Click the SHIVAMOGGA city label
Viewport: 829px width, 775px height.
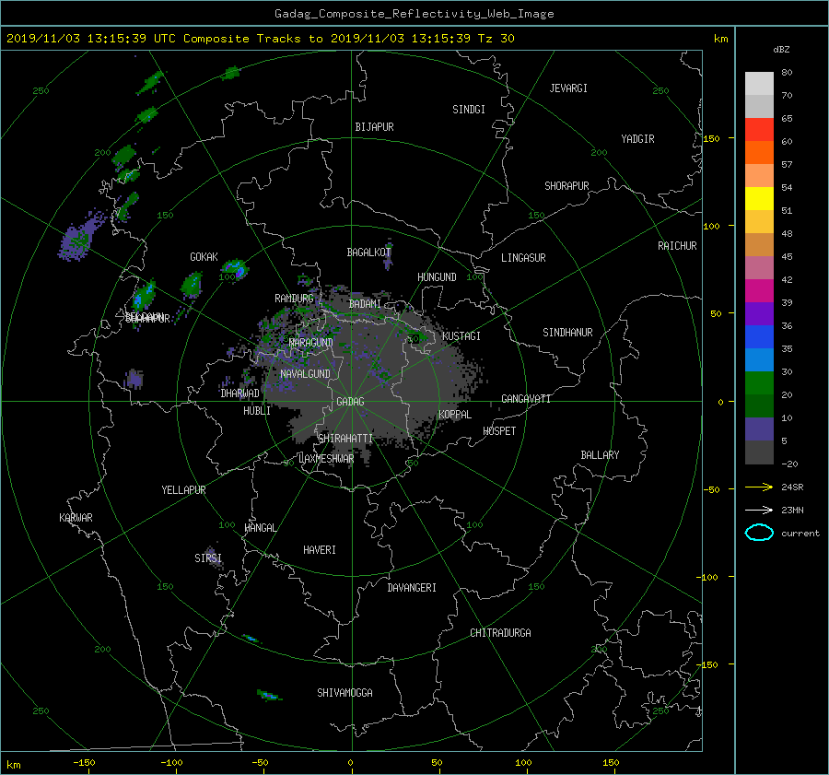[x=344, y=693]
